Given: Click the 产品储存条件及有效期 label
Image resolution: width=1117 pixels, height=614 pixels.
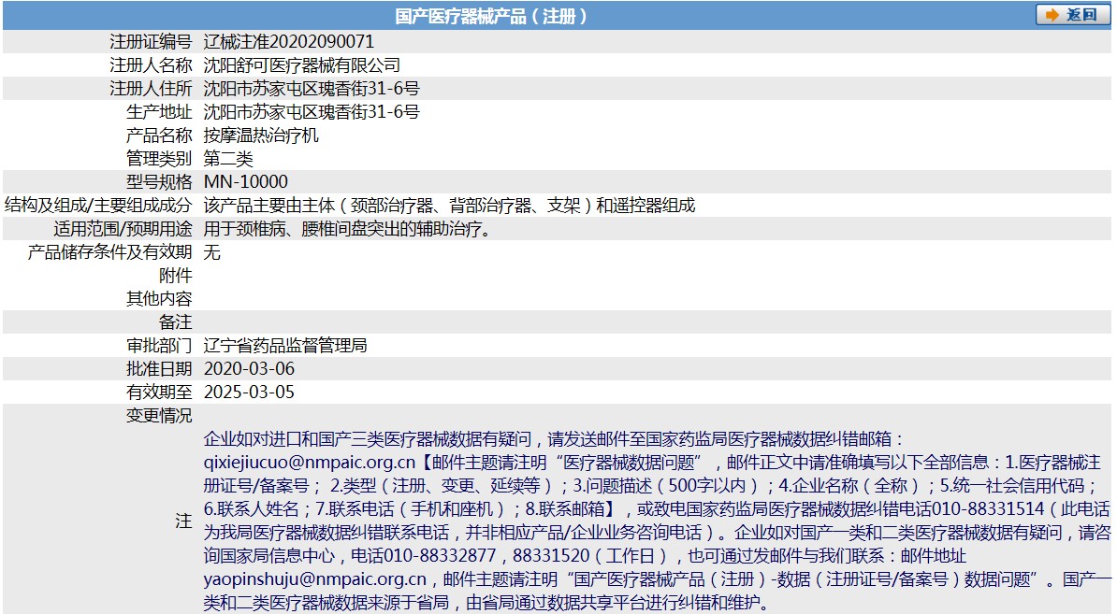Looking at the screenshot, I should 110,252.
